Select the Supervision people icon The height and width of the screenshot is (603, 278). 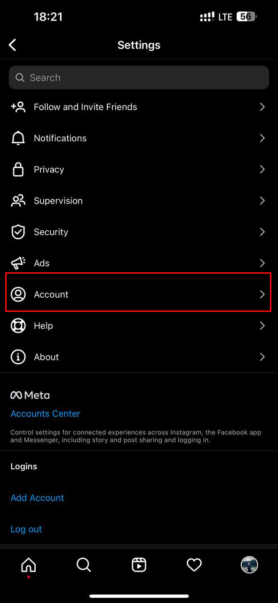[x=18, y=200]
